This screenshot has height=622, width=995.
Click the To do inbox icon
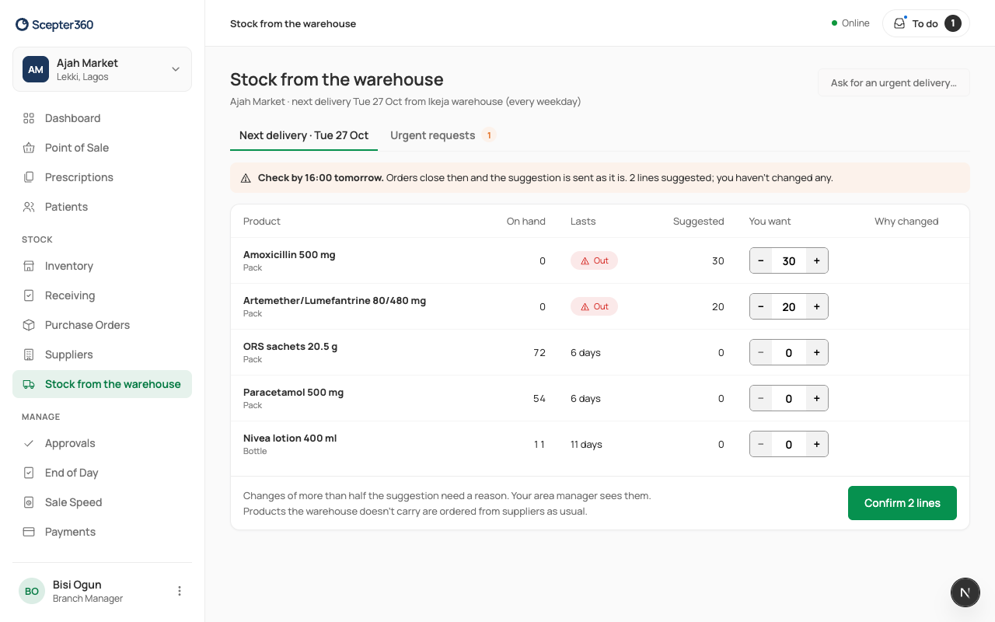[x=899, y=23]
